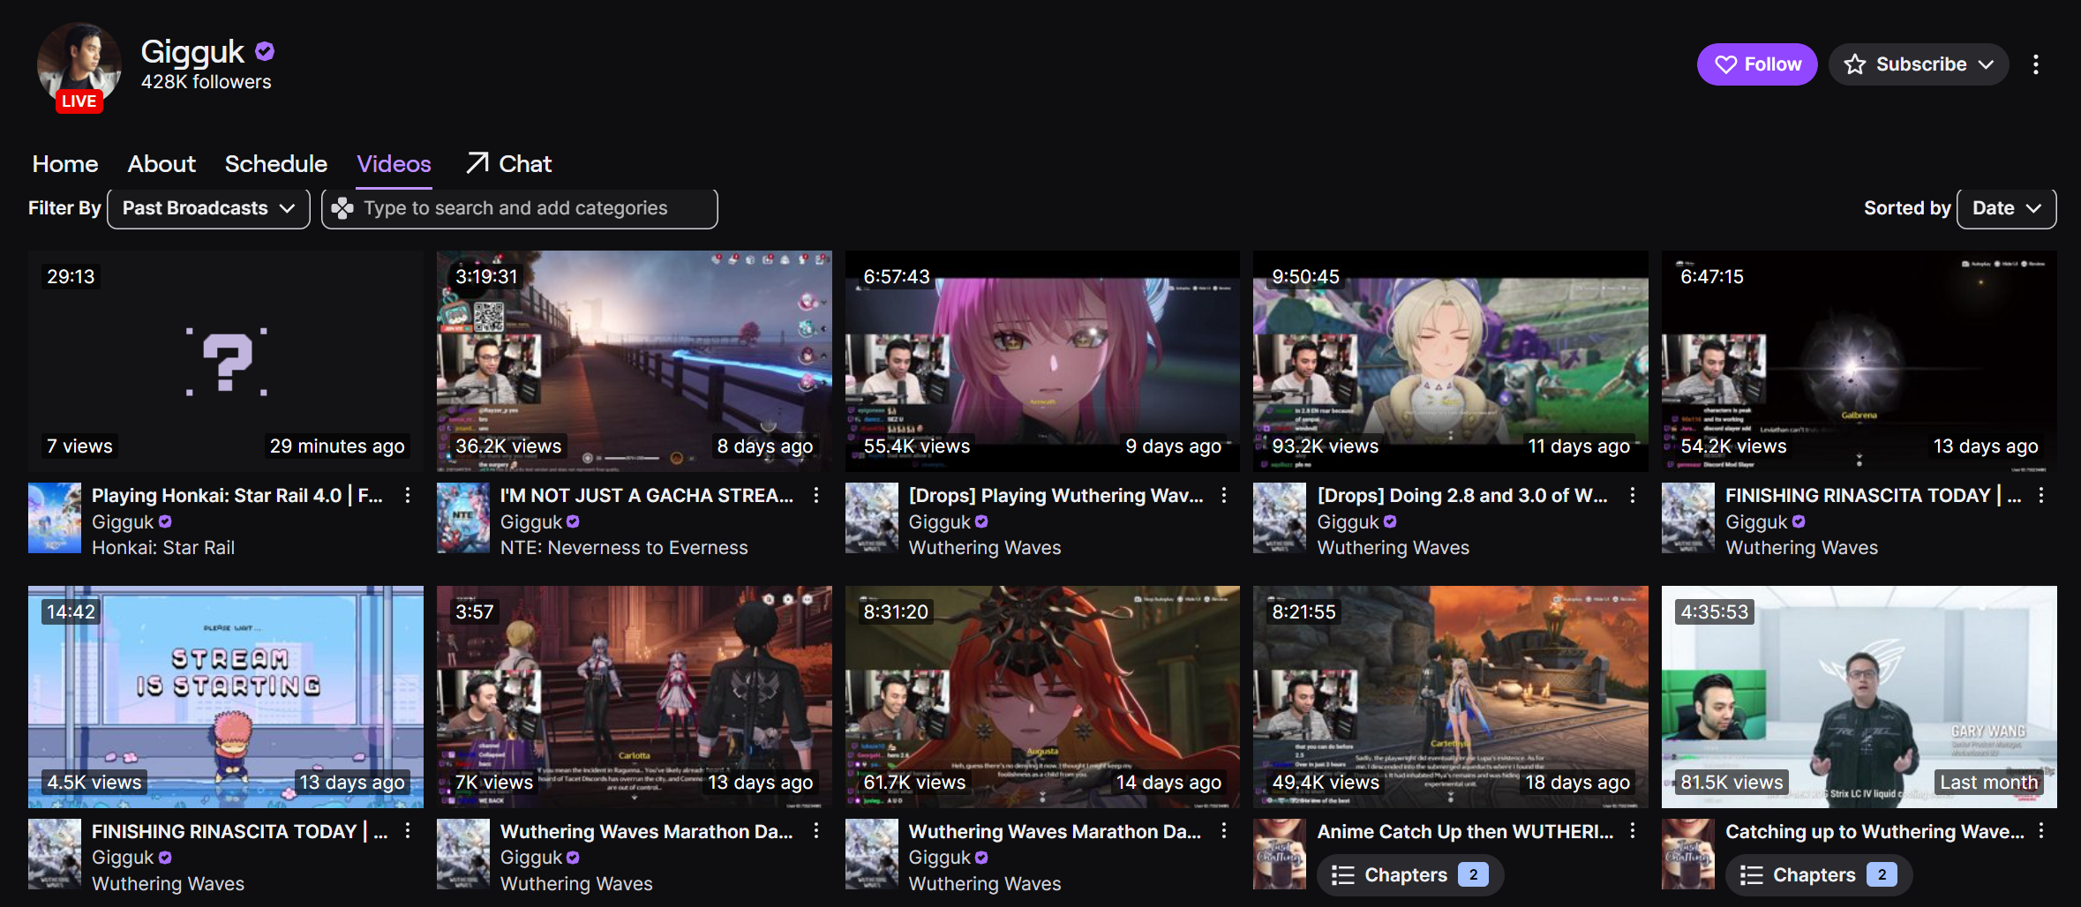
Task: Play the 6:47:15 broadcast thumbnail
Action: [x=1859, y=361]
